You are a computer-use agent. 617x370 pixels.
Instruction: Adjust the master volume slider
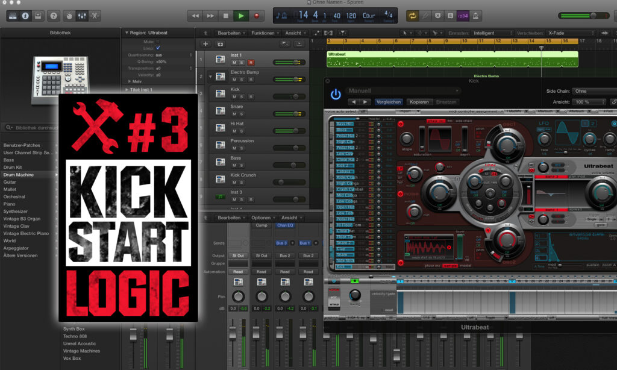[583, 16]
